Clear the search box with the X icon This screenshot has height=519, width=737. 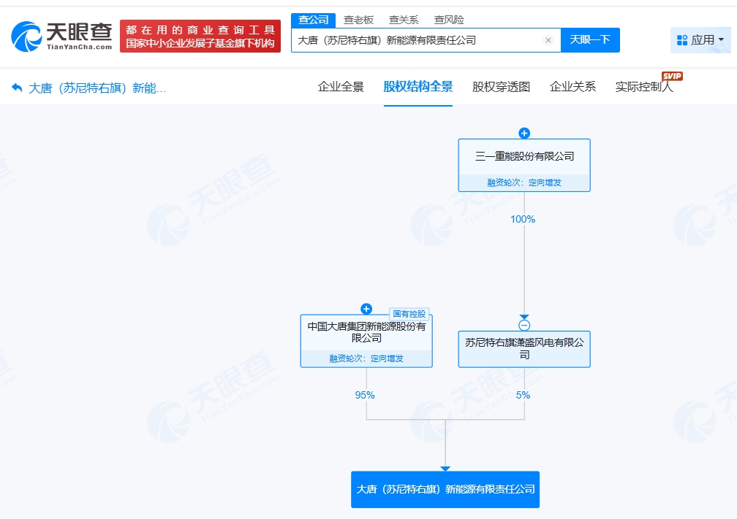click(548, 40)
